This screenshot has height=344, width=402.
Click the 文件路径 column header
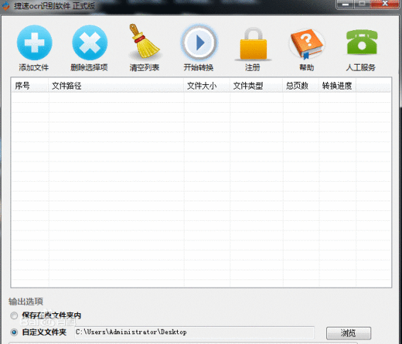pyautogui.click(x=116, y=86)
